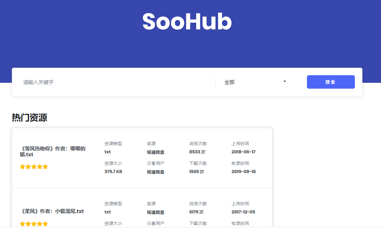This screenshot has width=381, height=229.
Task: Click file size 379.7 KB
Action: pyautogui.click(x=113, y=171)
